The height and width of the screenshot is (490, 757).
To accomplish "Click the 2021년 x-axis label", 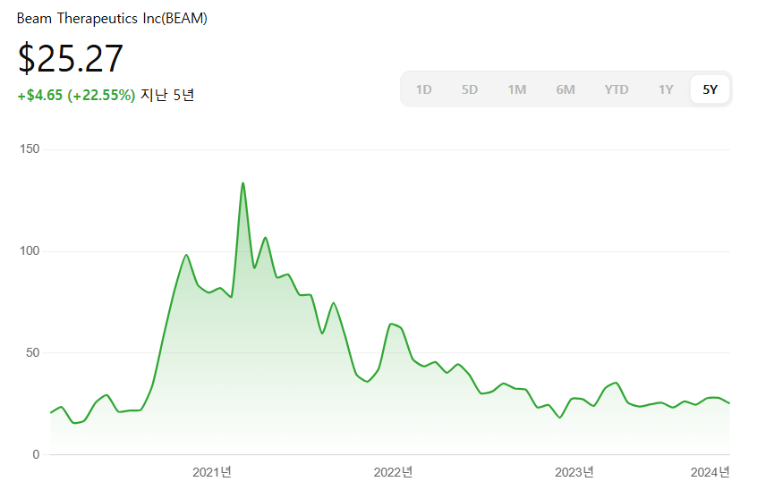I will 212,472.
